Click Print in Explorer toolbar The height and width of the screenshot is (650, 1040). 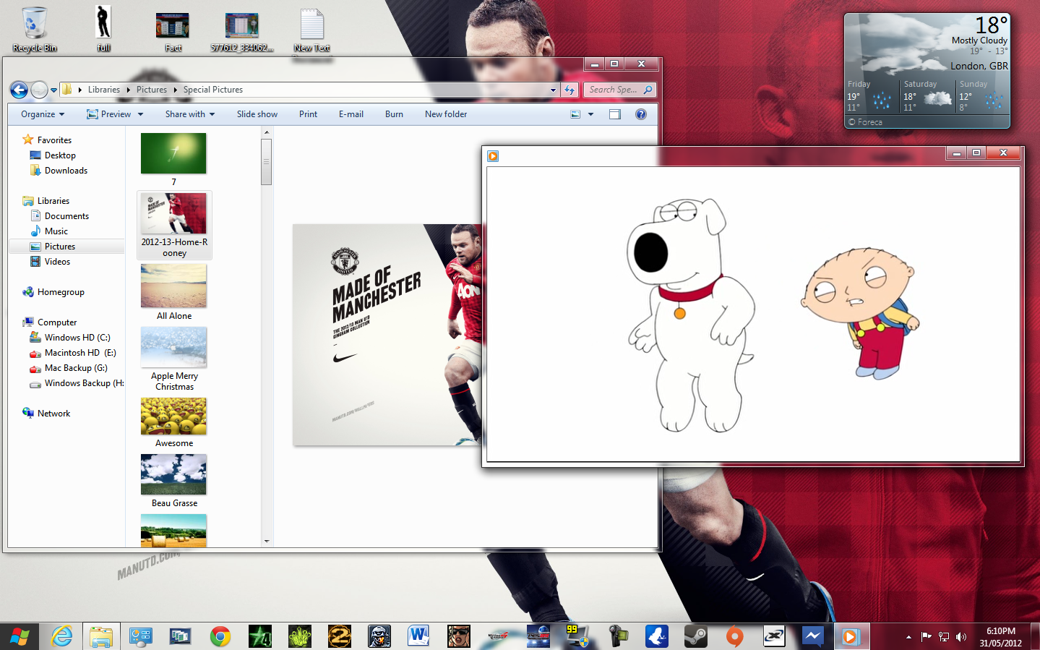(308, 114)
